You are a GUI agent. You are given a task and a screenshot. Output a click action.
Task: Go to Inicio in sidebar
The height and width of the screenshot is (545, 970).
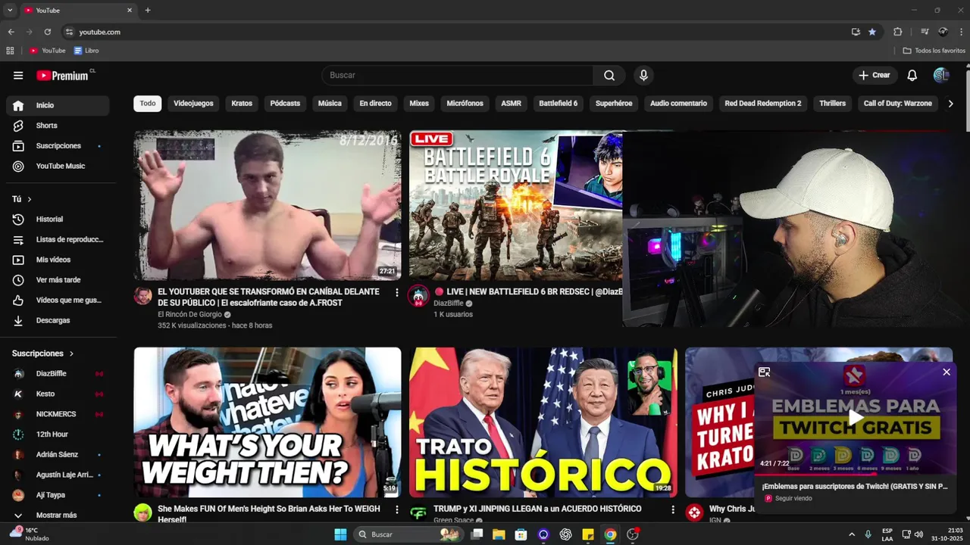click(58, 105)
